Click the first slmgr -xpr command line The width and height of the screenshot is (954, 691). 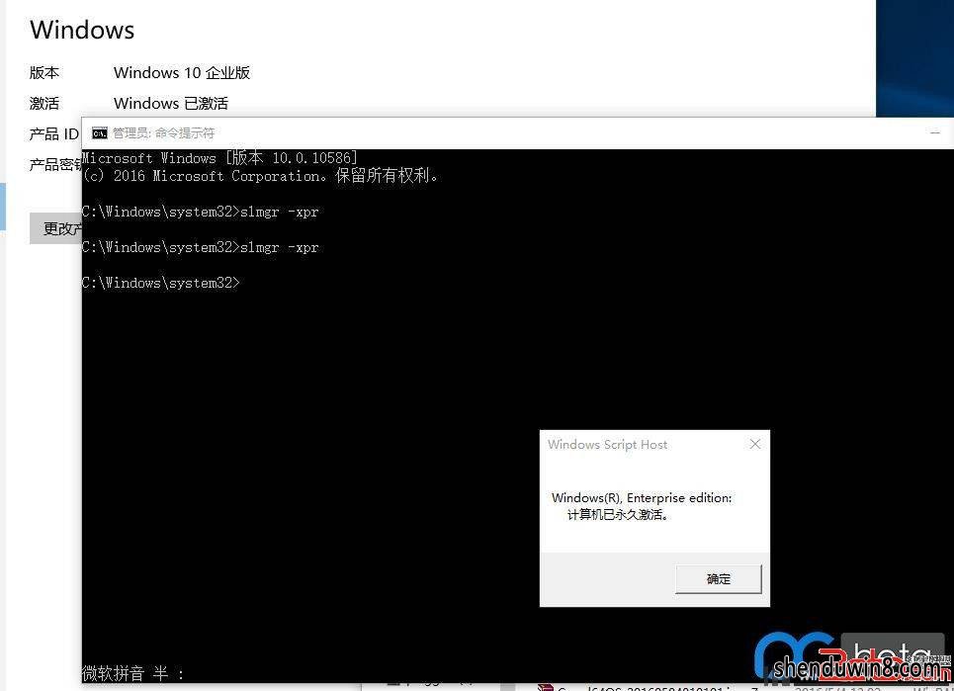point(200,212)
